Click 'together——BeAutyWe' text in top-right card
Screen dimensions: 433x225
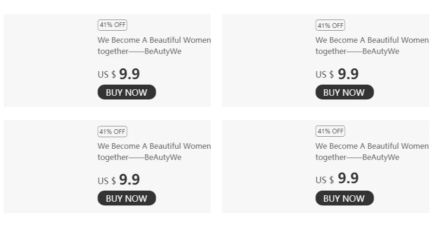point(357,51)
